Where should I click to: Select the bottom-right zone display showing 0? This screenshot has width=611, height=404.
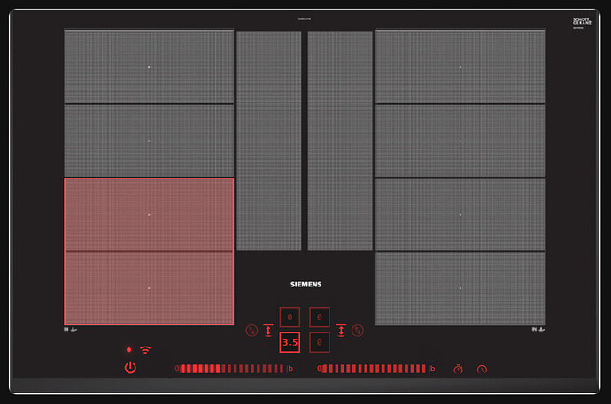320,343
